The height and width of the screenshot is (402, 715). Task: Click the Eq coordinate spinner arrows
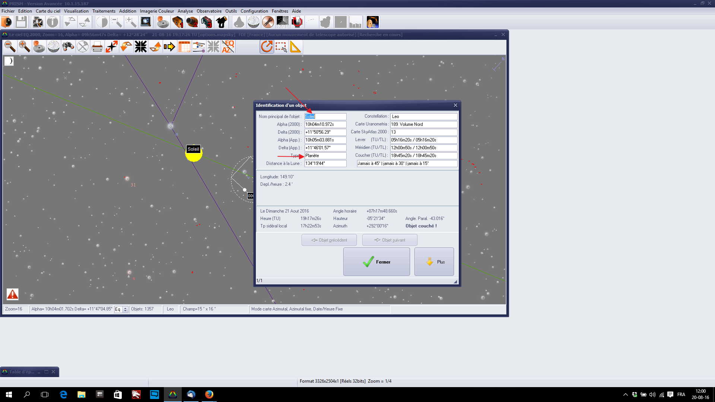click(x=125, y=309)
